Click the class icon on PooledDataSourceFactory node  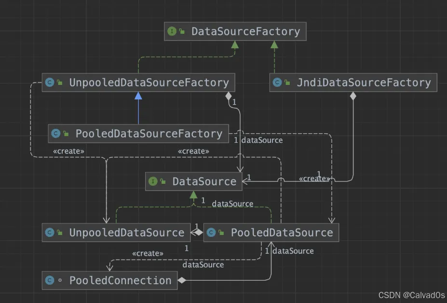55,134
